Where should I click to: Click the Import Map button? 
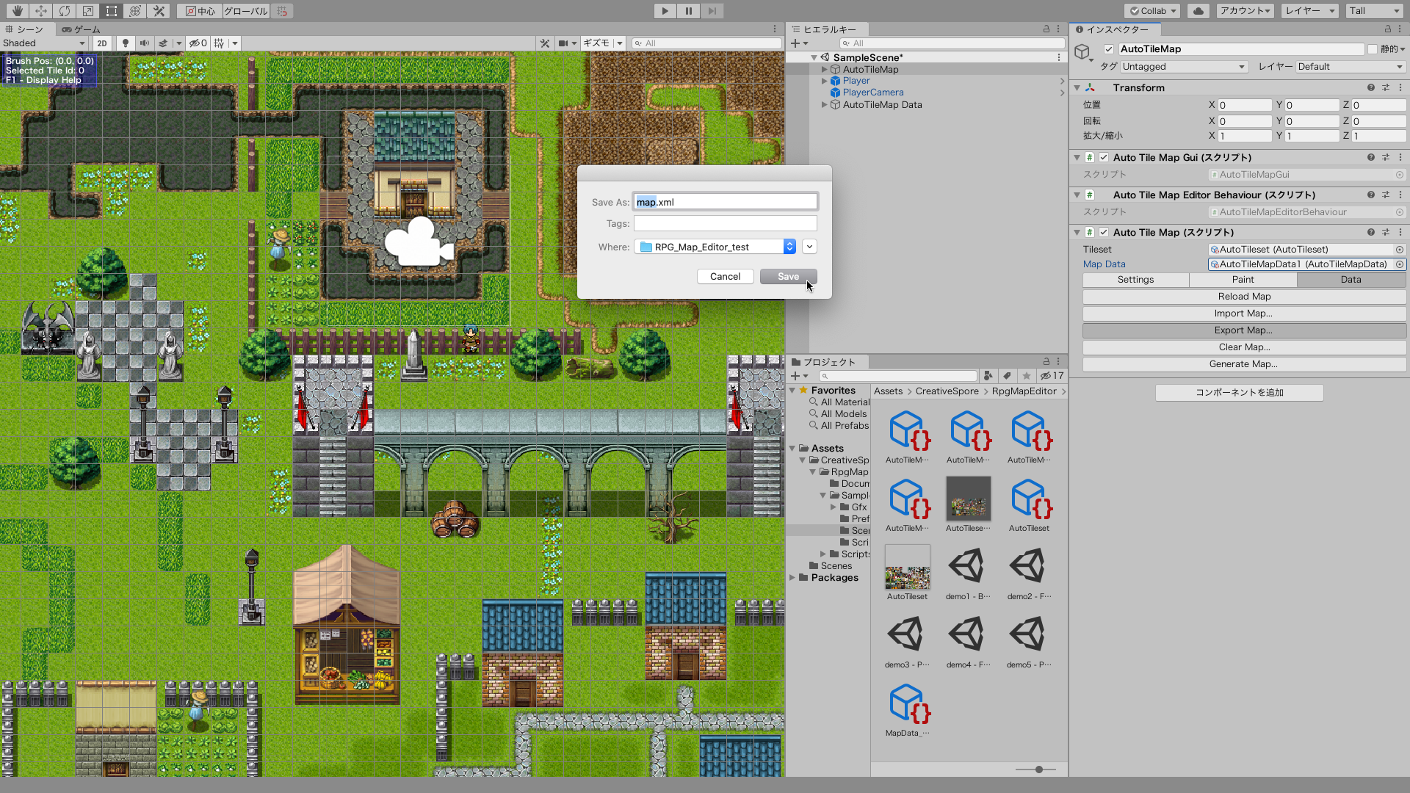coord(1244,314)
